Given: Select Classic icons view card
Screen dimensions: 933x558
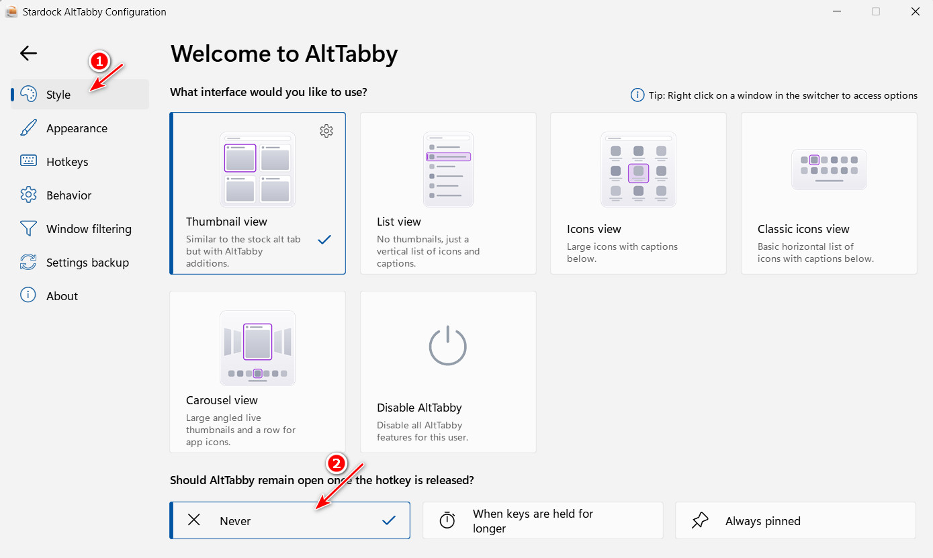Looking at the screenshot, I should pyautogui.click(x=829, y=193).
